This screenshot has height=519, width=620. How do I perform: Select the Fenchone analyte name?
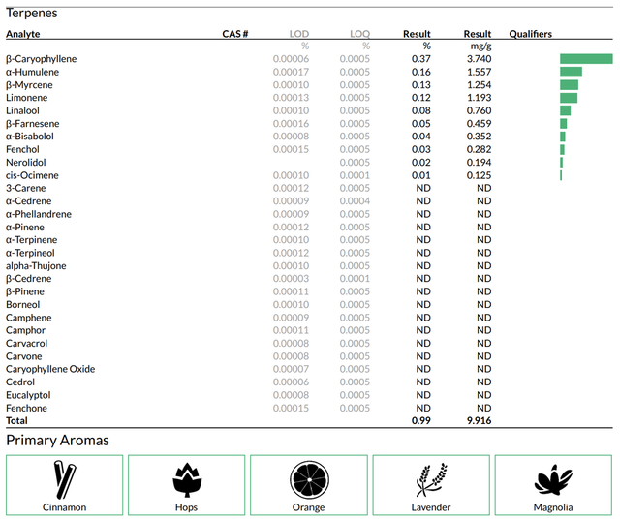click(26, 409)
